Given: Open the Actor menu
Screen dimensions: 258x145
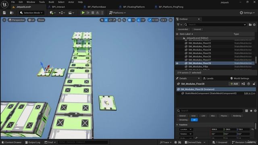Looking at the screenshot, I should 71,2.
